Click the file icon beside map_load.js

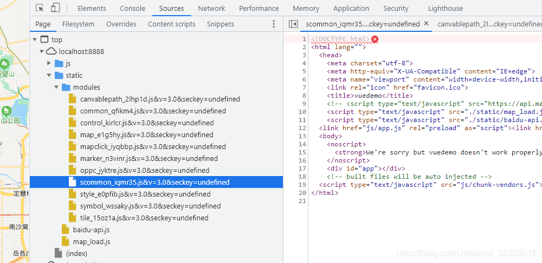[66, 241]
